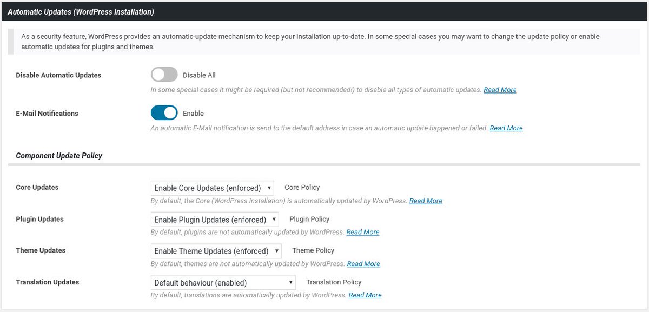The height and width of the screenshot is (312, 649).
Task: Open Read More link under Translation Updates
Action: click(365, 295)
